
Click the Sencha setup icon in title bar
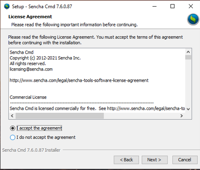point(7,6)
